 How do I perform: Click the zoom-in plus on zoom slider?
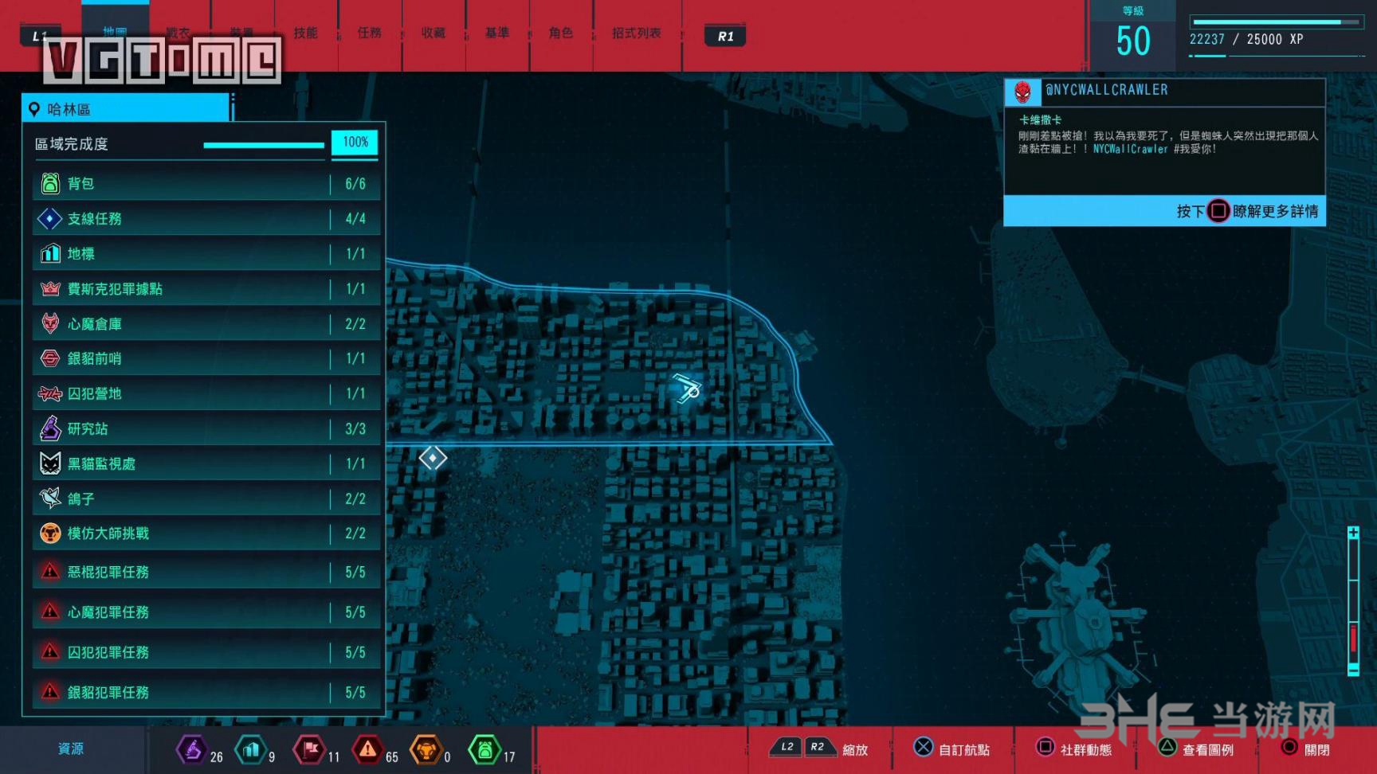point(1353,533)
